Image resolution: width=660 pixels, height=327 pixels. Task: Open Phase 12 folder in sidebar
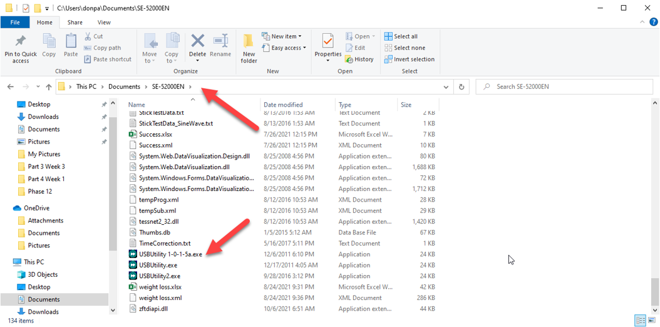[x=40, y=192]
